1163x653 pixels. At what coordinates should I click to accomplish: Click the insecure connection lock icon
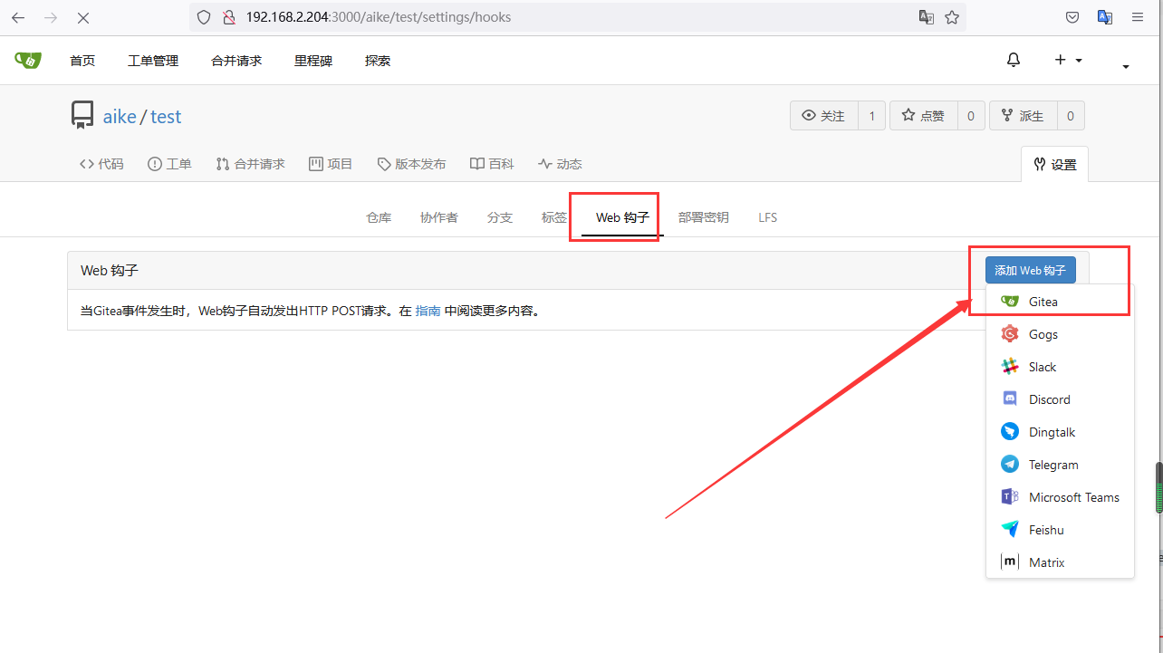pos(229,17)
